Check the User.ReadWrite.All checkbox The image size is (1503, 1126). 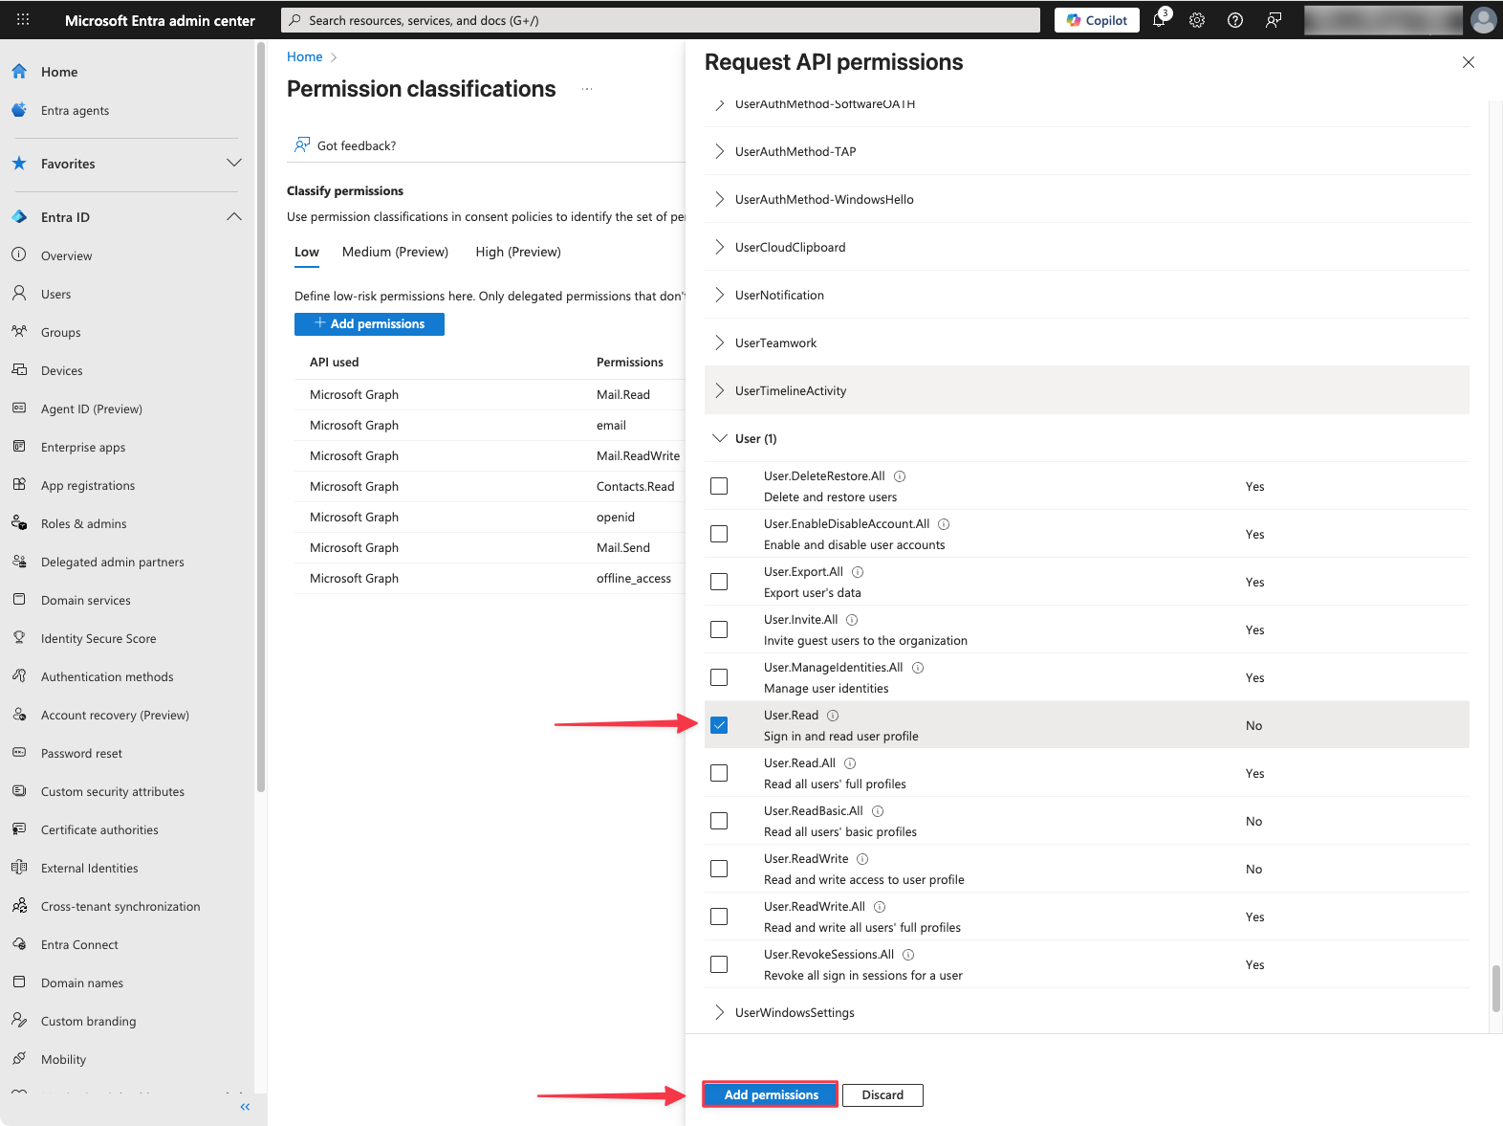[x=719, y=916]
